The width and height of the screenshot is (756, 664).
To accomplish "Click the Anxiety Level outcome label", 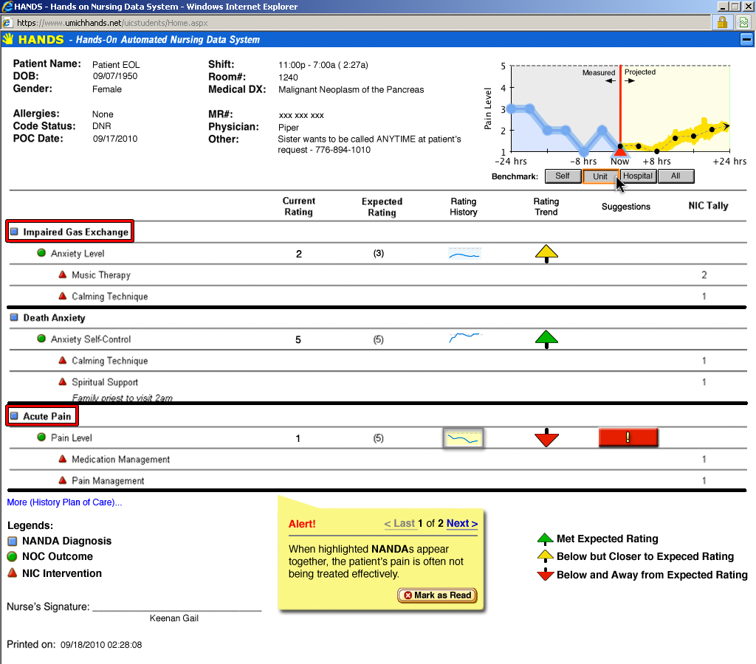I will click(78, 254).
